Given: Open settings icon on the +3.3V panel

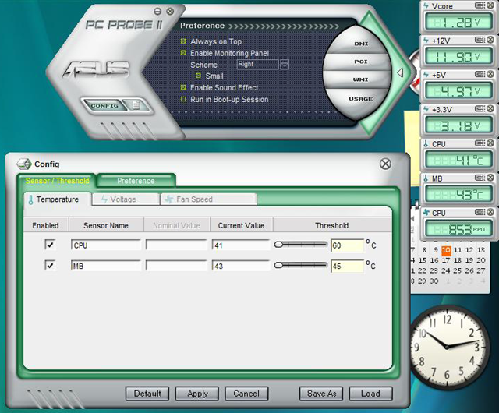Looking at the screenshot, I should click(x=480, y=108).
